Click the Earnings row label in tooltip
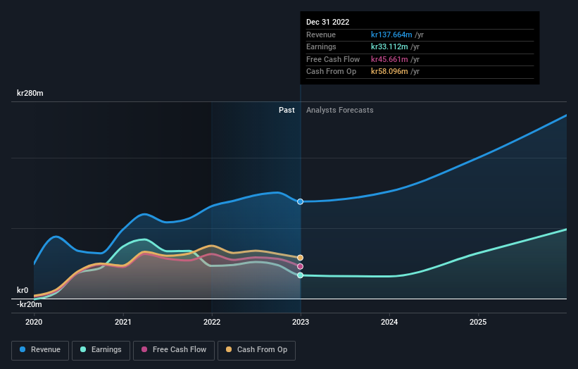This screenshot has height=369, width=578. 321,46
